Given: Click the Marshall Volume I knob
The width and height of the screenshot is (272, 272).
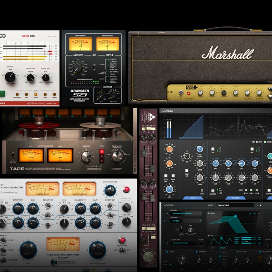Looking at the screenshot, I should coord(247,93).
